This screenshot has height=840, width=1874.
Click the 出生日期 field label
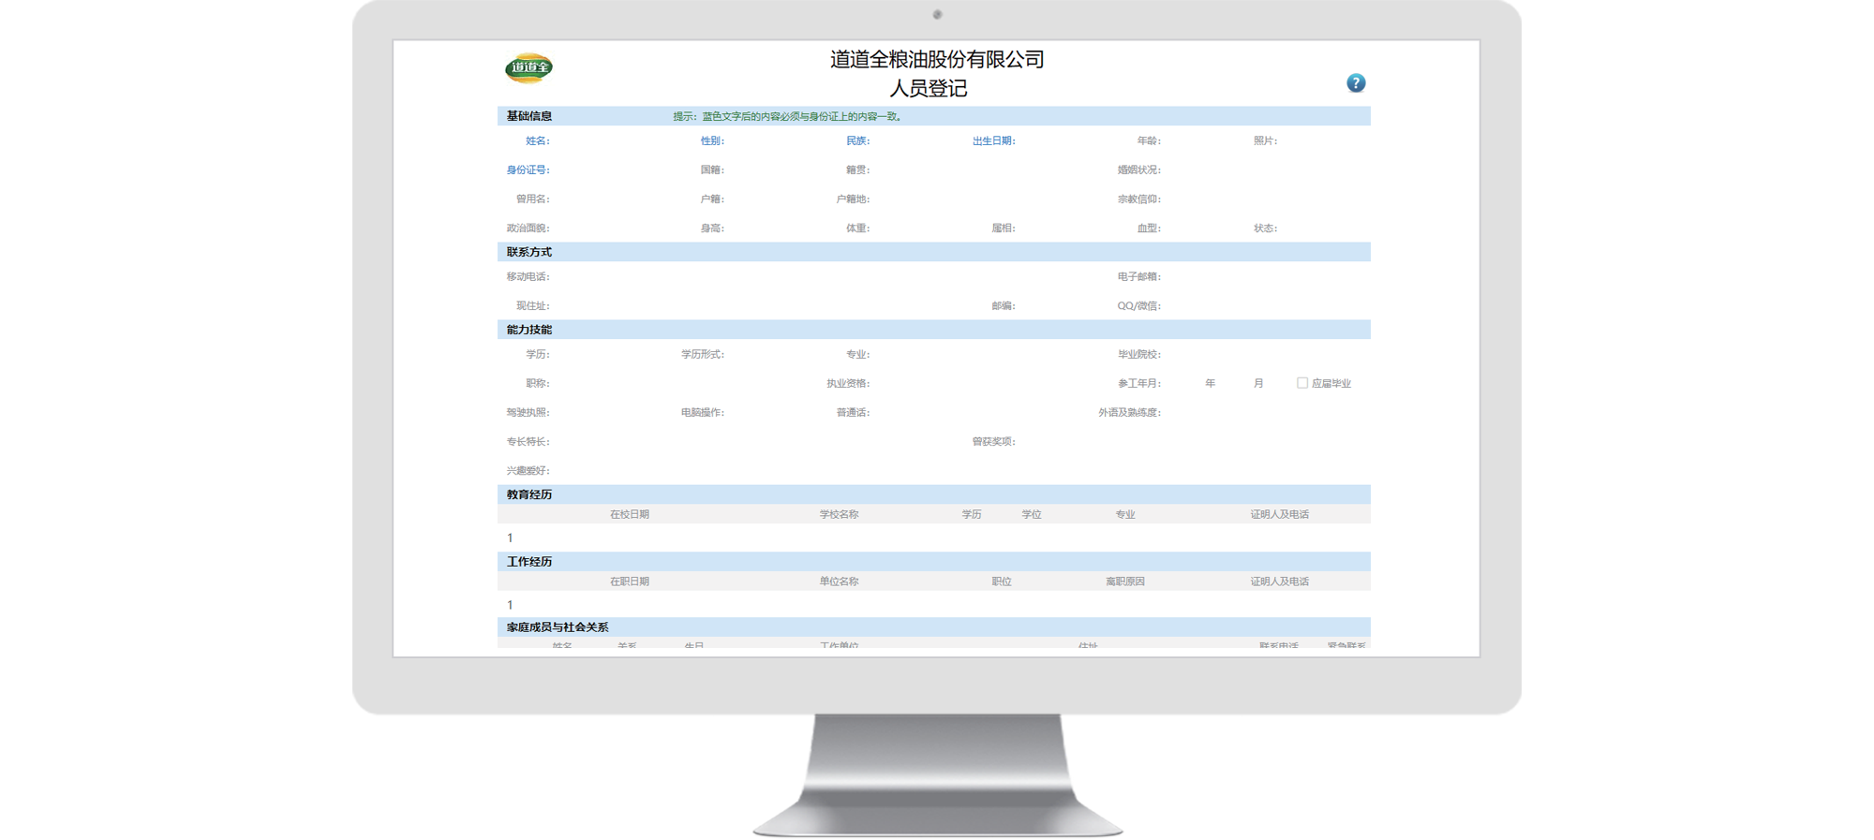[993, 141]
